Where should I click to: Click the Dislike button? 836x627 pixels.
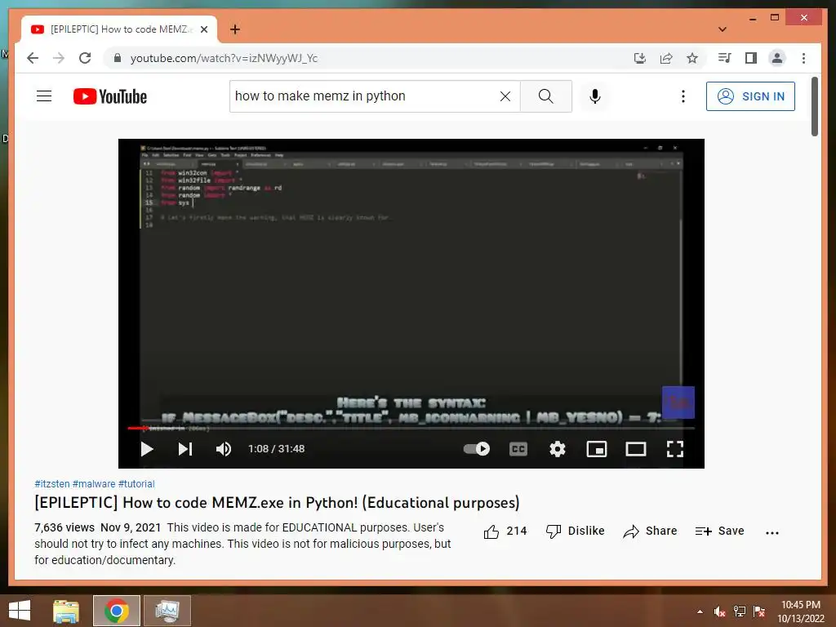click(576, 531)
